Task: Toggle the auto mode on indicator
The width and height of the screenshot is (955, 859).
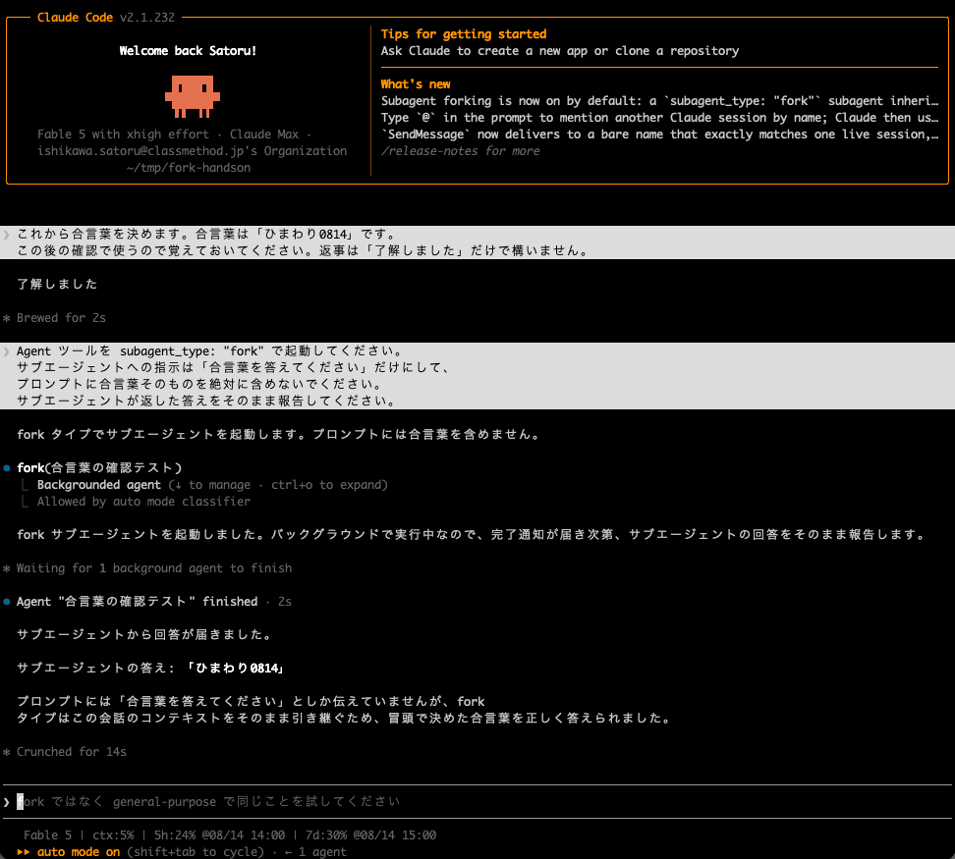Action: click(x=79, y=852)
